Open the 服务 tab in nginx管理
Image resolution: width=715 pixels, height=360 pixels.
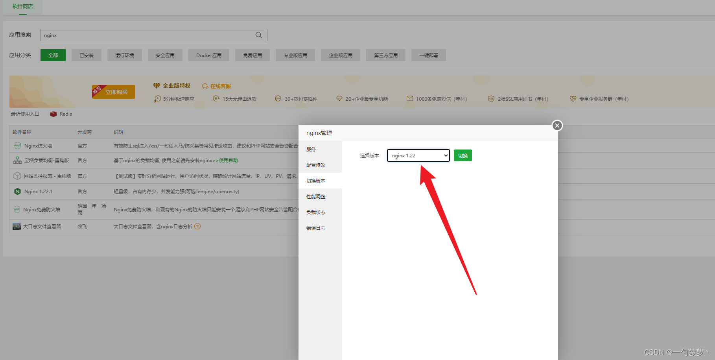pos(320,149)
